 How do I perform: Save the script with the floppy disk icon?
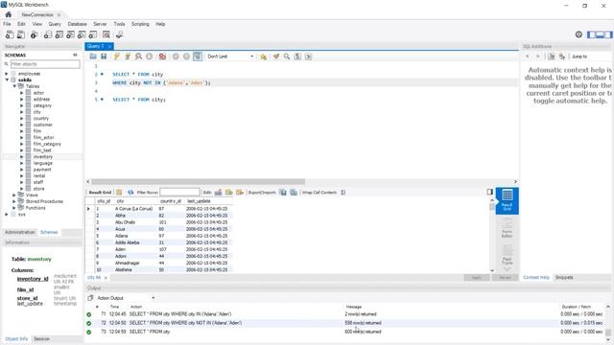point(104,57)
